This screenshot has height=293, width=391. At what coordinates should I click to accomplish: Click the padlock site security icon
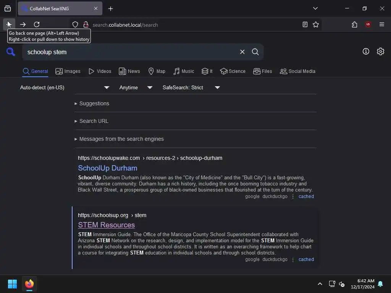pyautogui.click(x=86, y=25)
